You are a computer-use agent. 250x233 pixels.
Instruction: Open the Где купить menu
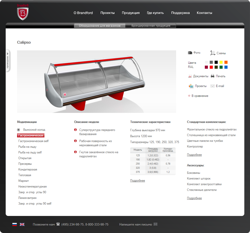tap(155, 13)
